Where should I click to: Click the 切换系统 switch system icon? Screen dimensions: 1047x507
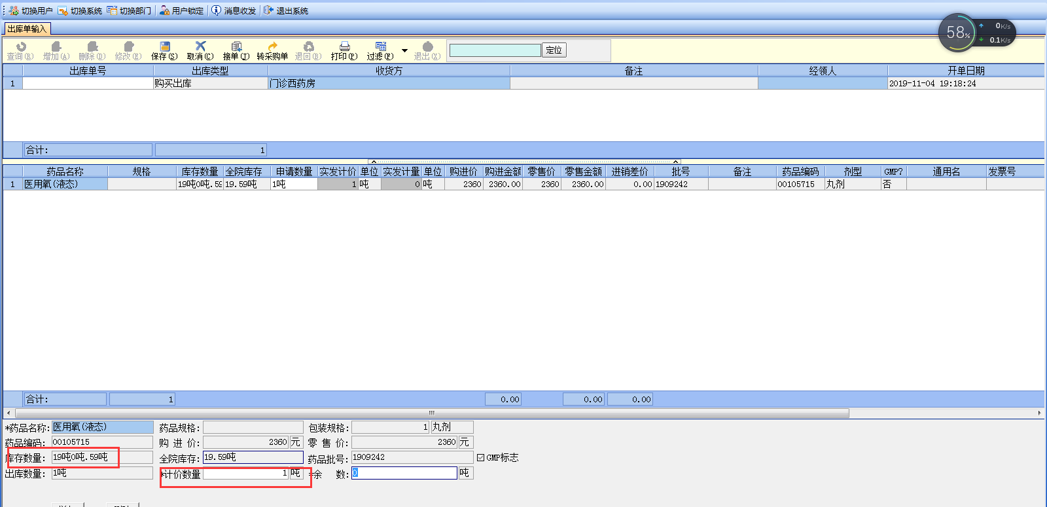click(x=63, y=10)
